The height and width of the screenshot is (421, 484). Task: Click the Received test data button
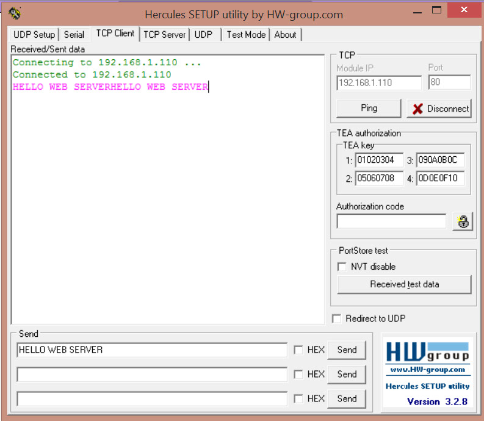pos(405,284)
